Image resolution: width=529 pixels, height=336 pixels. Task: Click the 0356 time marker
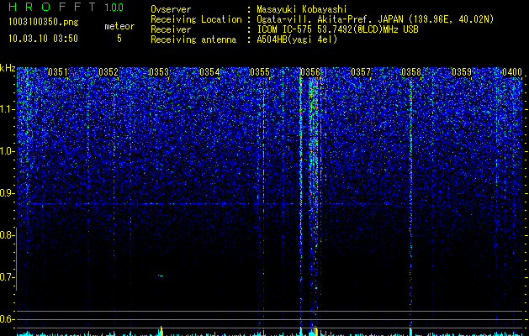click(310, 72)
